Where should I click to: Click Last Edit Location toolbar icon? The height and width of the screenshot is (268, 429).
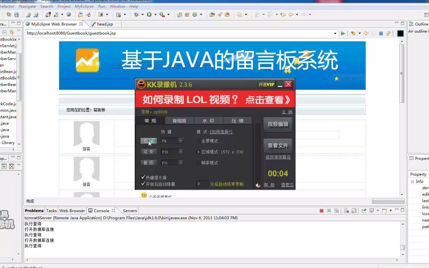[283, 15]
